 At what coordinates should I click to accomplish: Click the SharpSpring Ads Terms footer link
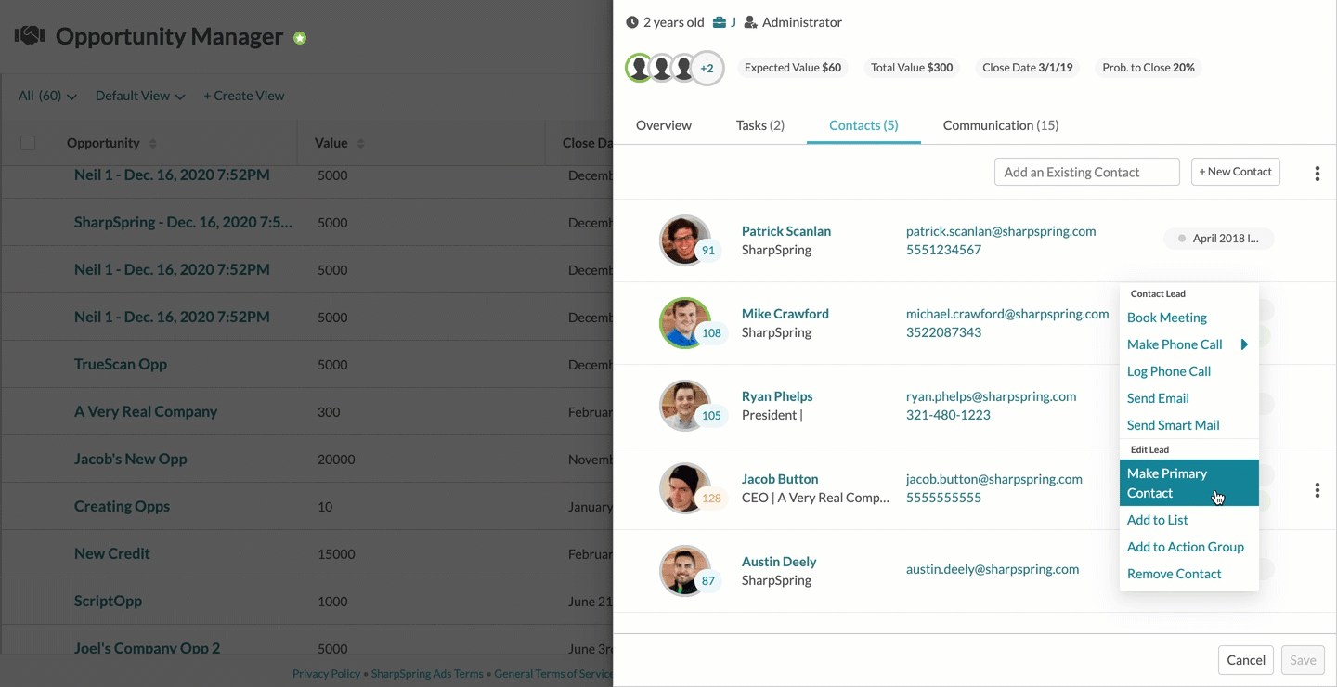(427, 674)
